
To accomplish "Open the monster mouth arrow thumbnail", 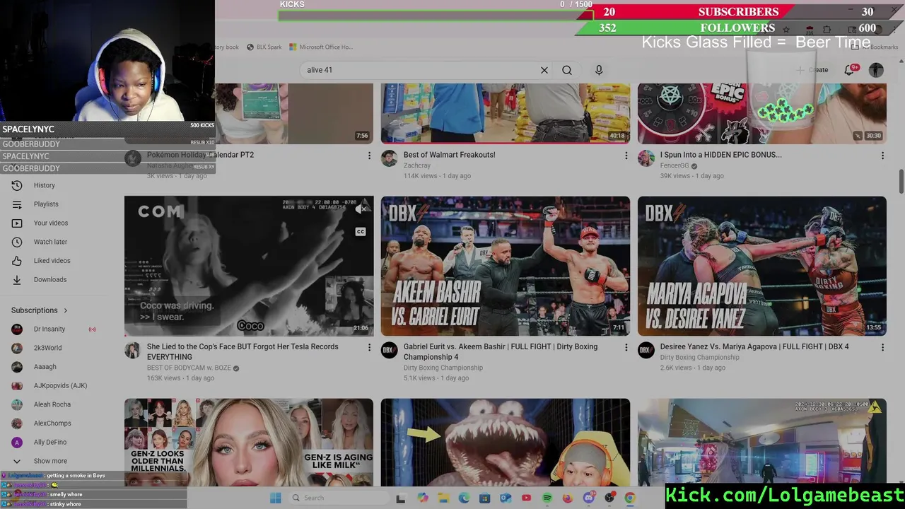I will [x=506, y=443].
